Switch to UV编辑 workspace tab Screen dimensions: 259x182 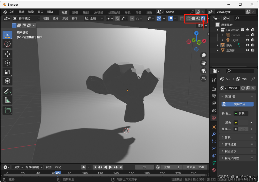click(x=98, y=12)
